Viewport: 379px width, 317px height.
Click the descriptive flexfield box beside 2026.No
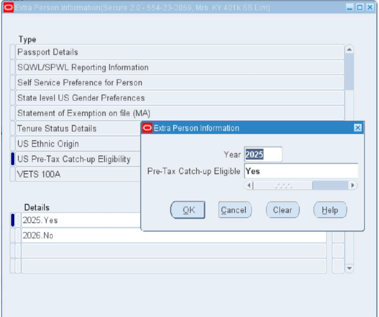[338, 236]
